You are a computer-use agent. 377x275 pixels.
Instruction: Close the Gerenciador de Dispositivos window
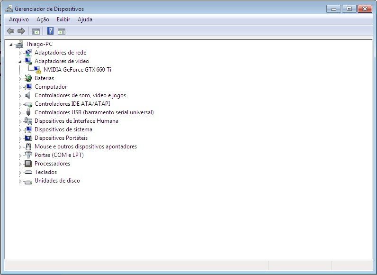365,9
